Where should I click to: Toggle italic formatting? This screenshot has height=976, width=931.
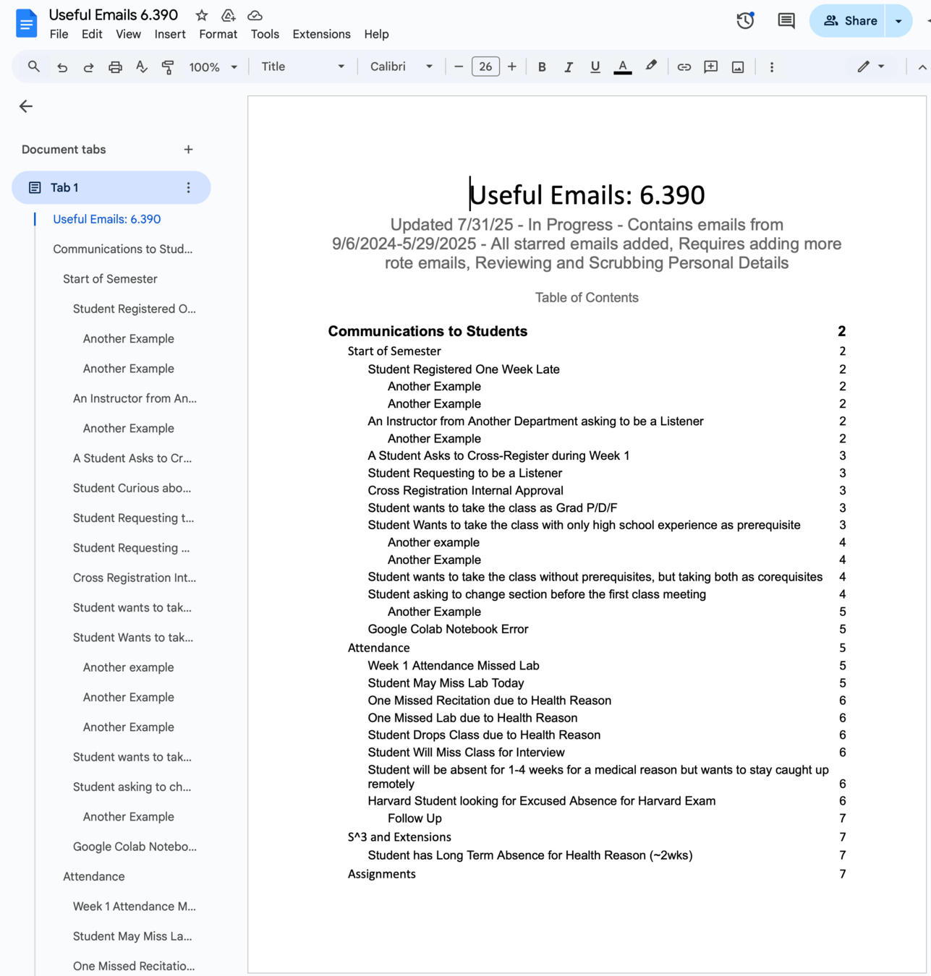569,67
